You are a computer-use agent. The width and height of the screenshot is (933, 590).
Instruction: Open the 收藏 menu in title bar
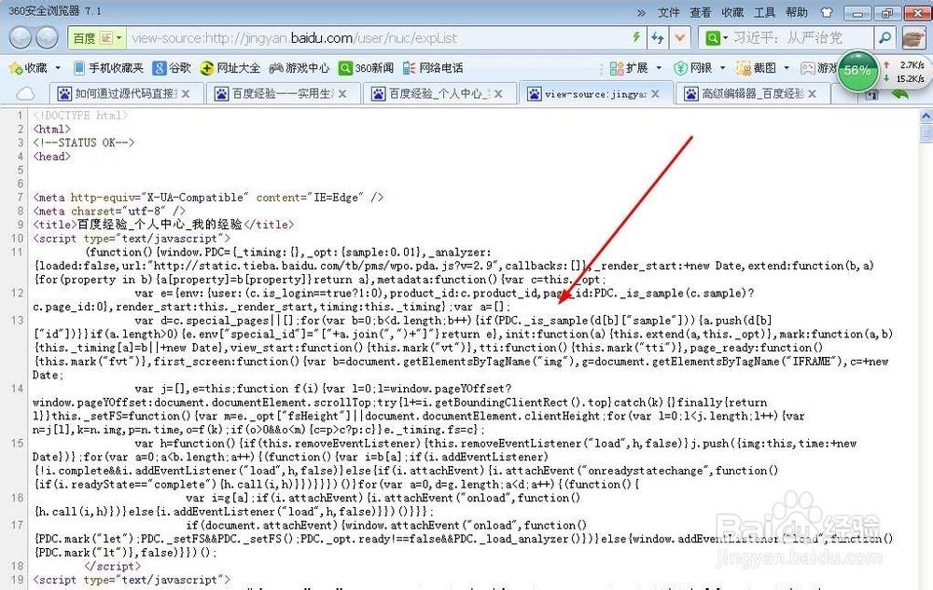pyautogui.click(x=732, y=12)
